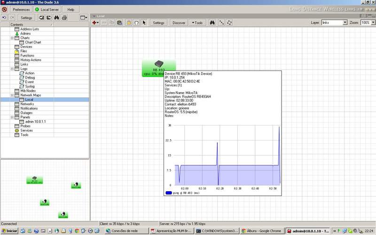Select Address Lists in Contents tree
The image size is (376, 235).
[x=30, y=29]
